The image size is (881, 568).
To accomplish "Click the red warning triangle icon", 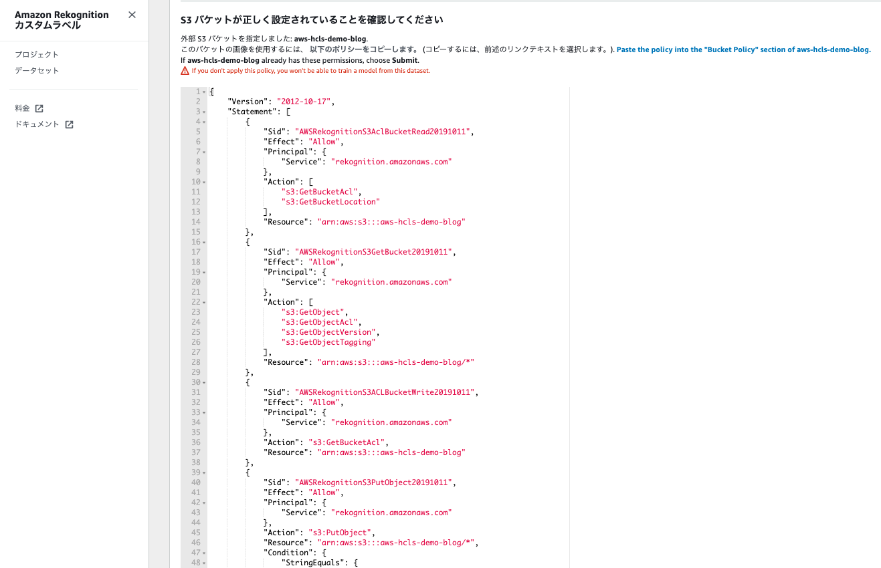I will (x=185, y=70).
